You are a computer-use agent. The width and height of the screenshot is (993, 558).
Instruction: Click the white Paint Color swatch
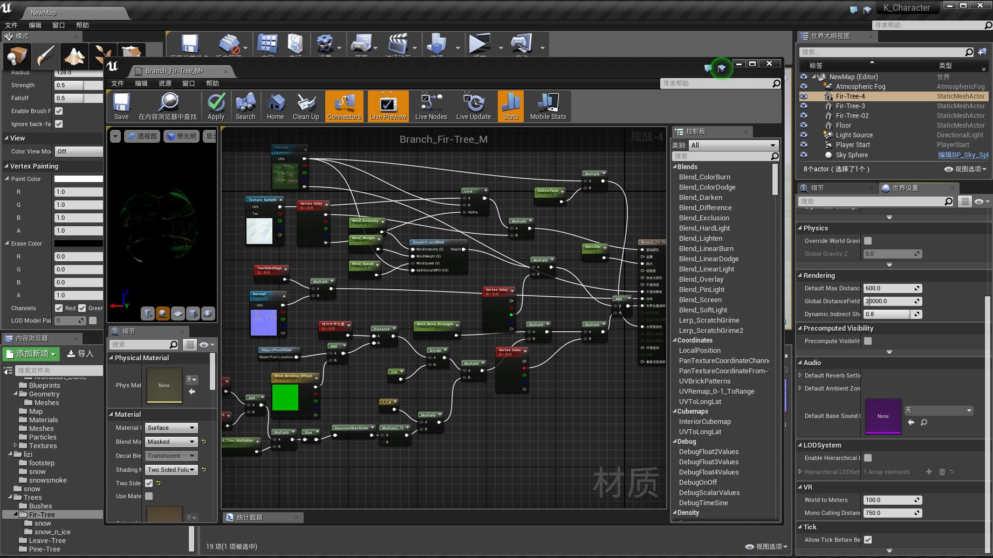click(79, 179)
